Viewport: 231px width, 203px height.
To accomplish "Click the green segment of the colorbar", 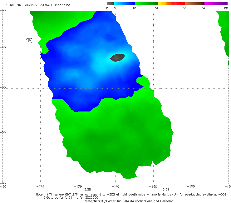I will pos(146,4).
